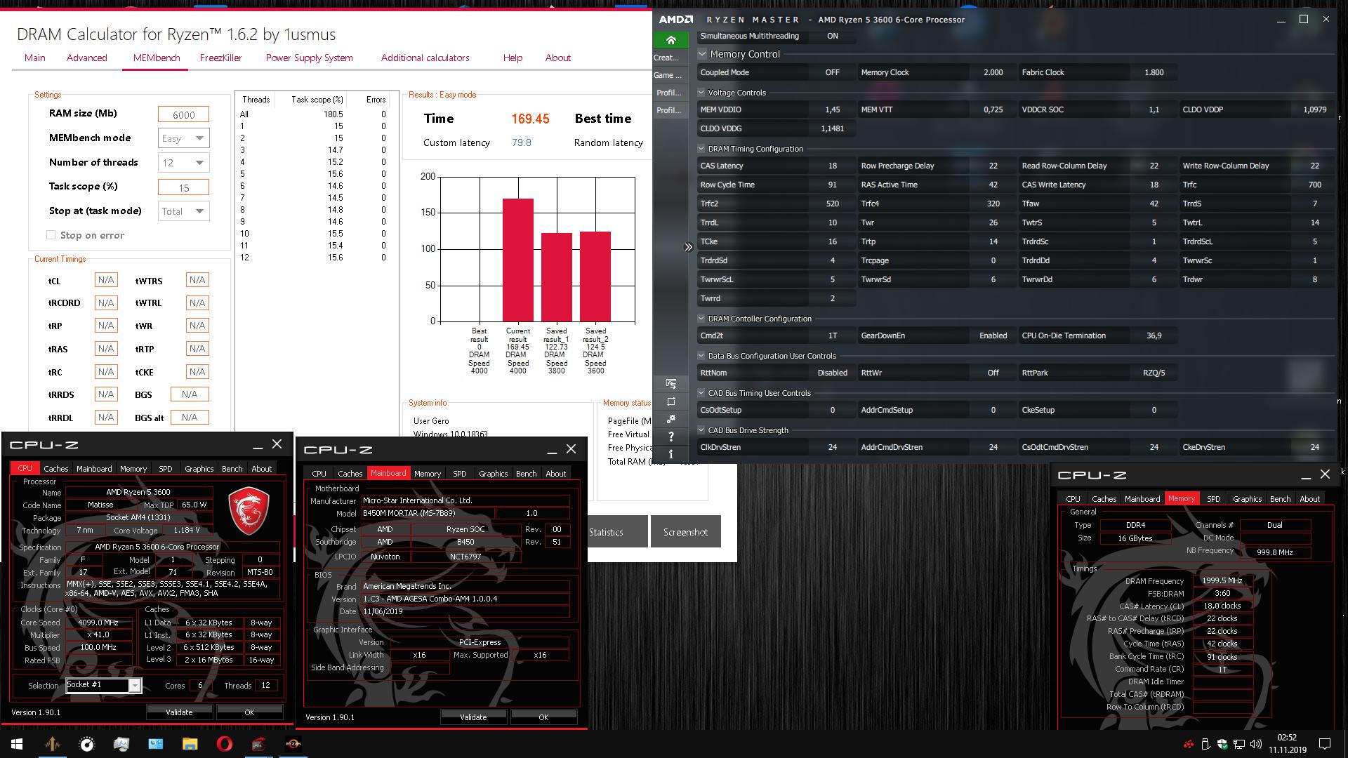The image size is (1348, 758).
Task: Open the Number of threads dropdown
Action: pos(184,163)
